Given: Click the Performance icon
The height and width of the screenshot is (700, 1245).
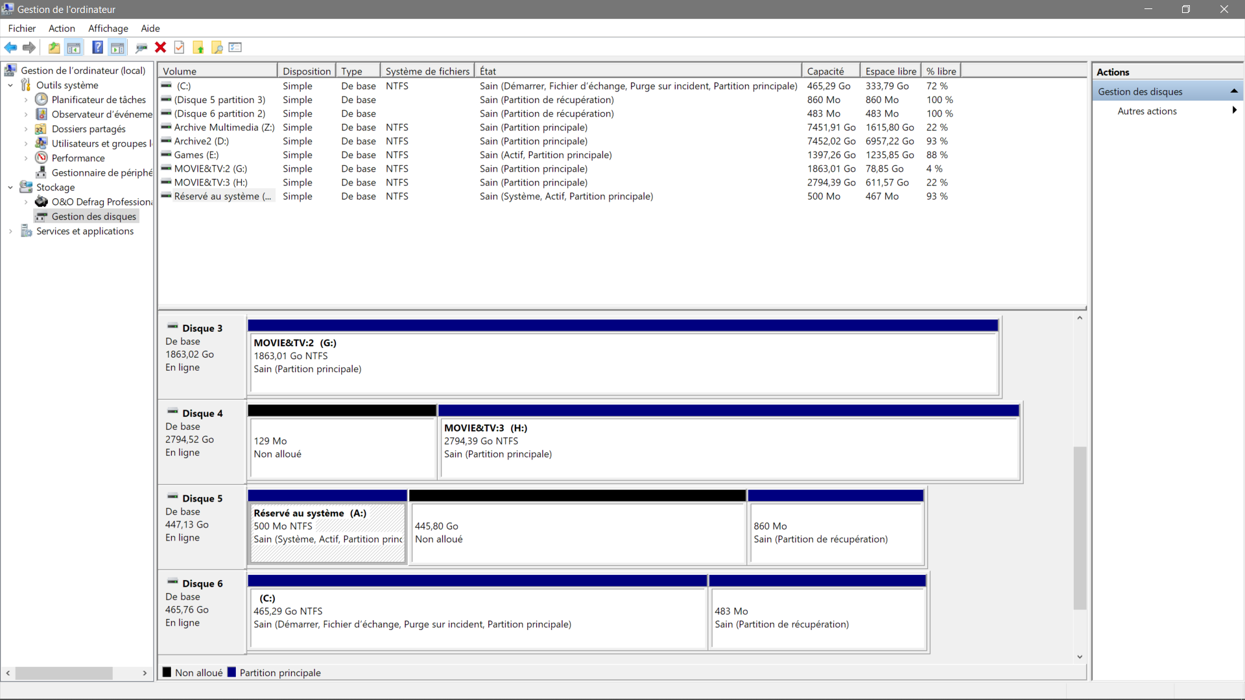Looking at the screenshot, I should [41, 157].
